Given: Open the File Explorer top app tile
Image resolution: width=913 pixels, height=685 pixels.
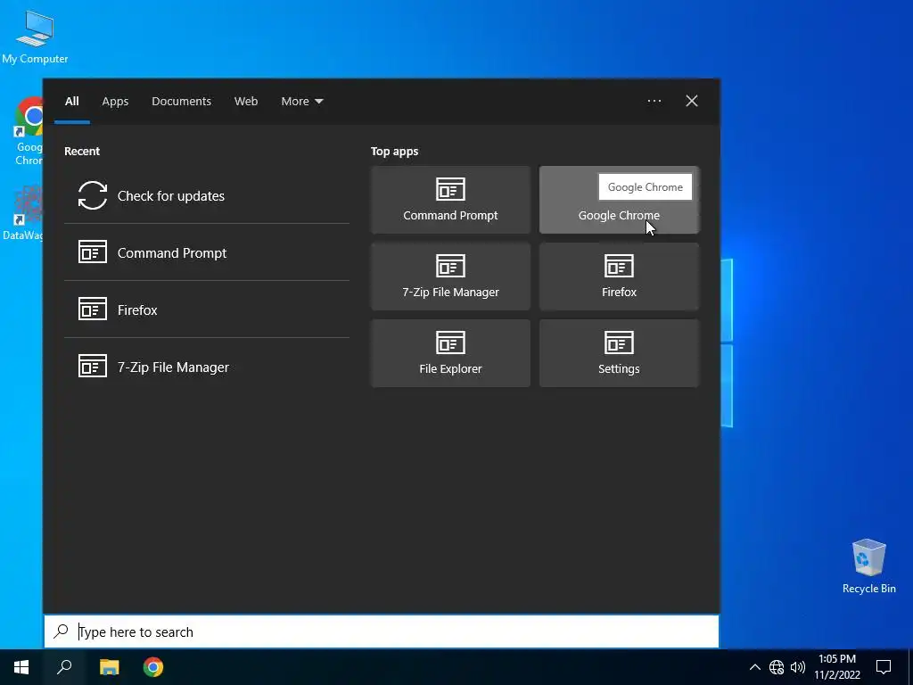Looking at the screenshot, I should [x=450, y=353].
